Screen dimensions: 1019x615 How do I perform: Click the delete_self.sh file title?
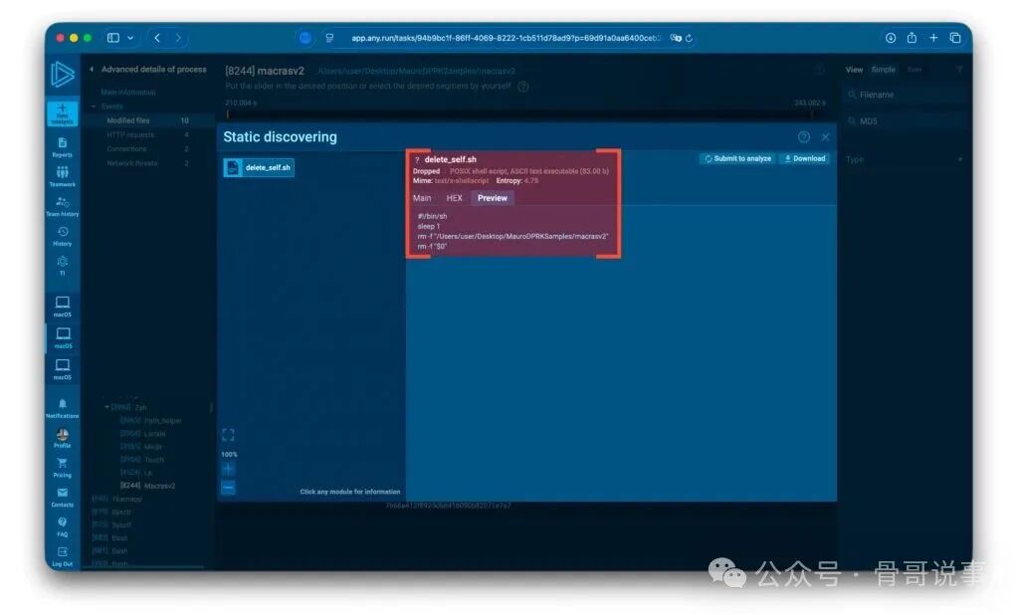(451, 159)
